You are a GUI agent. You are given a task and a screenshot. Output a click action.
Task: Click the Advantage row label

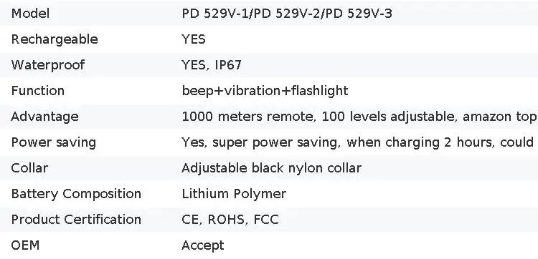pyautogui.click(x=44, y=117)
